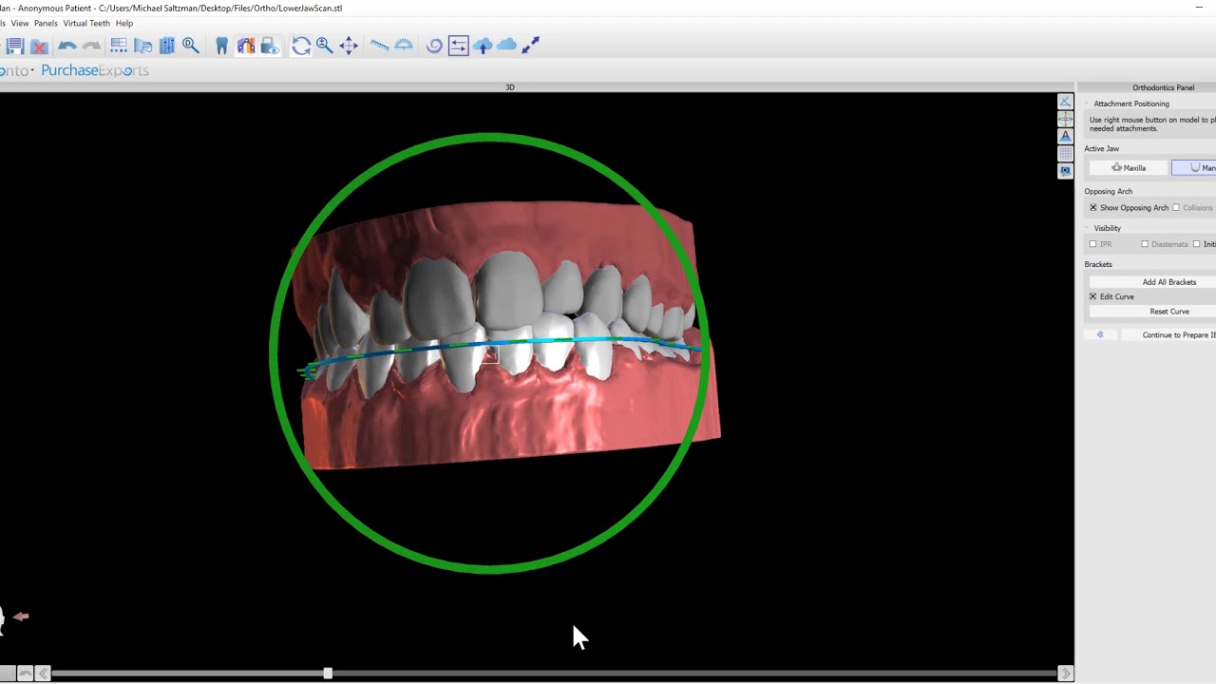Select the Maxilla jaw toggle button
This screenshot has height=684, width=1216.
click(1129, 167)
